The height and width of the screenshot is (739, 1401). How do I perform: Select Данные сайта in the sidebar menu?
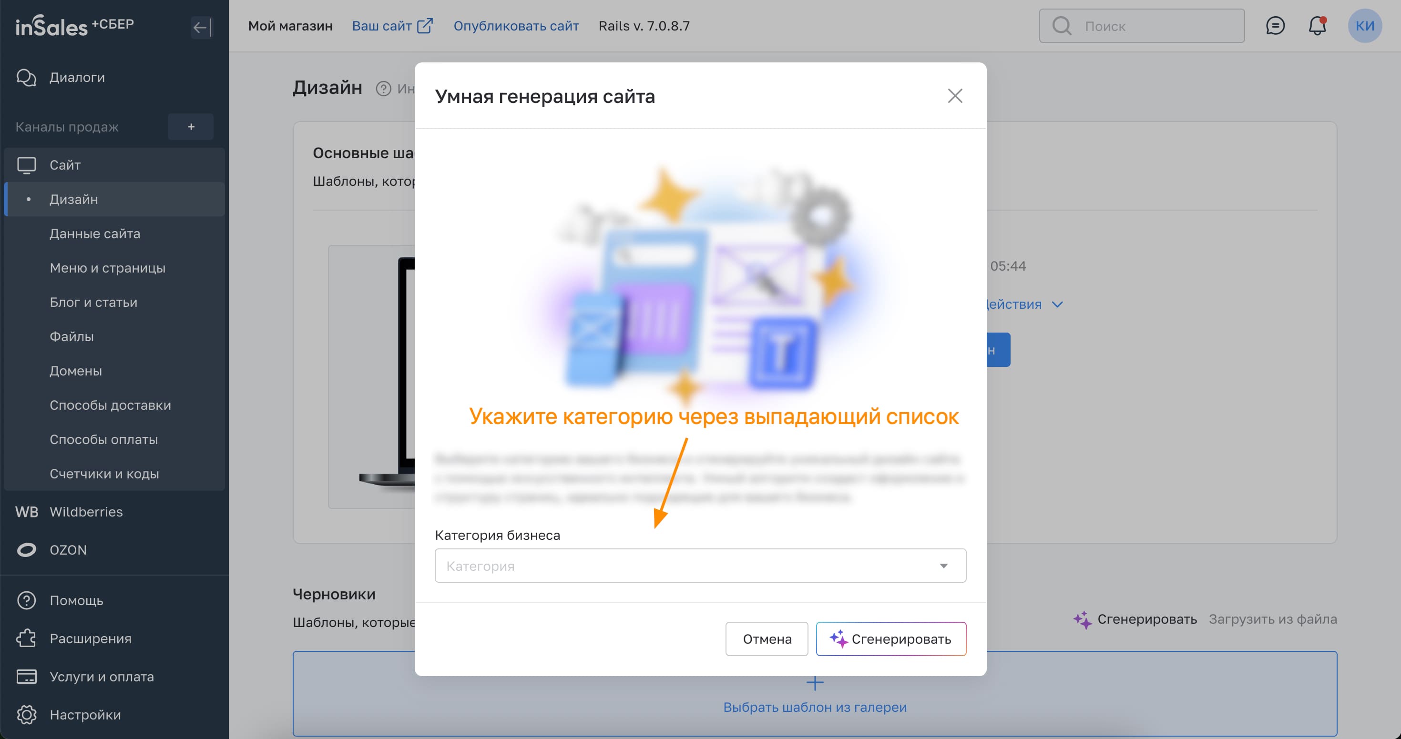95,234
